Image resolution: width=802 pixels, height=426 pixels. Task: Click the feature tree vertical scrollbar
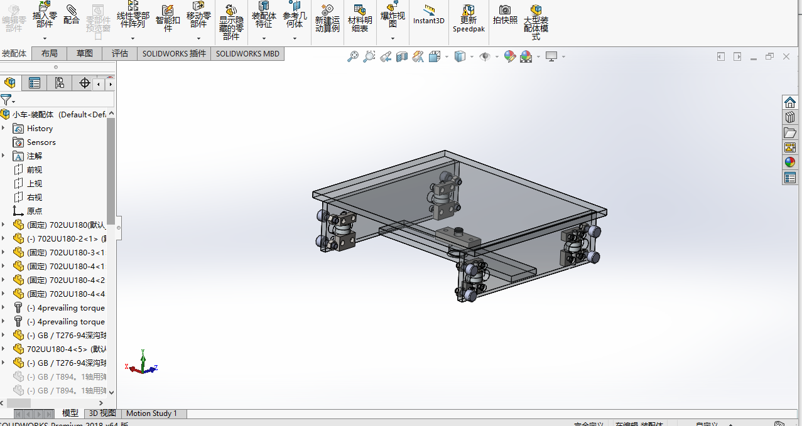coord(111,171)
